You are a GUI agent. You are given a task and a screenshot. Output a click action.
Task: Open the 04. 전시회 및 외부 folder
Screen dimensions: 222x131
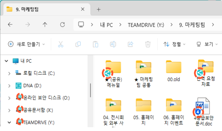pyautogui.click(x=113, y=112)
